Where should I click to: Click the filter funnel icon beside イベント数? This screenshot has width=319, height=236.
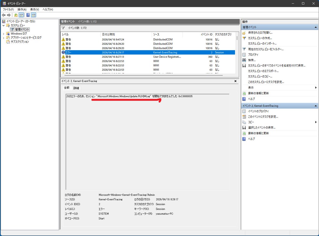pyautogui.click(x=63, y=28)
